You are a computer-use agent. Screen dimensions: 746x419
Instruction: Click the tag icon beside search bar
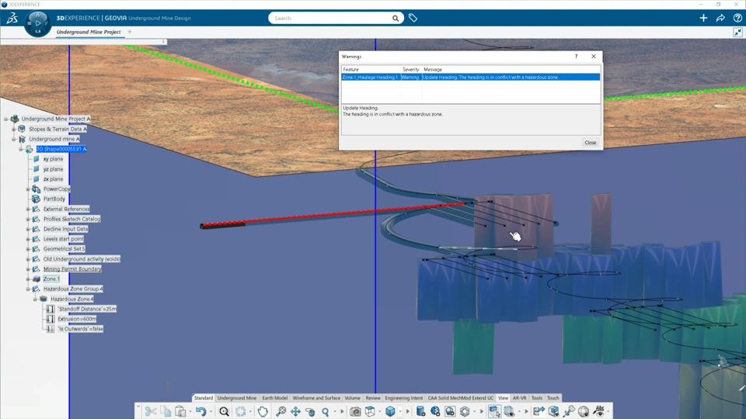click(x=413, y=18)
